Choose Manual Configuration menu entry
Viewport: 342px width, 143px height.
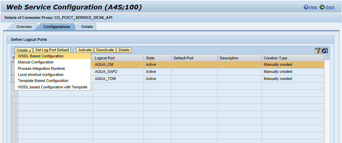tap(36, 62)
